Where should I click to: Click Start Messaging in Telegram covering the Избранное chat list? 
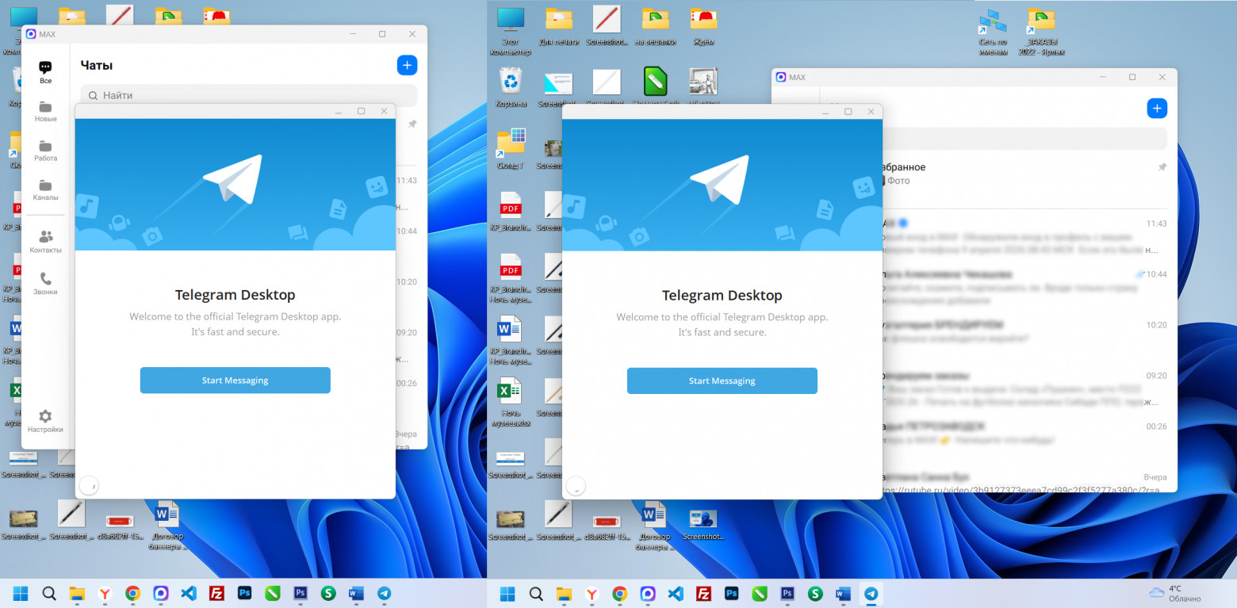click(722, 380)
